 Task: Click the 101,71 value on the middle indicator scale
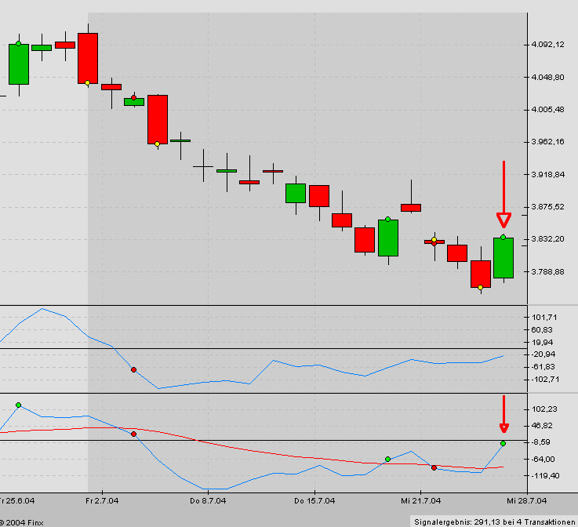[545, 318]
